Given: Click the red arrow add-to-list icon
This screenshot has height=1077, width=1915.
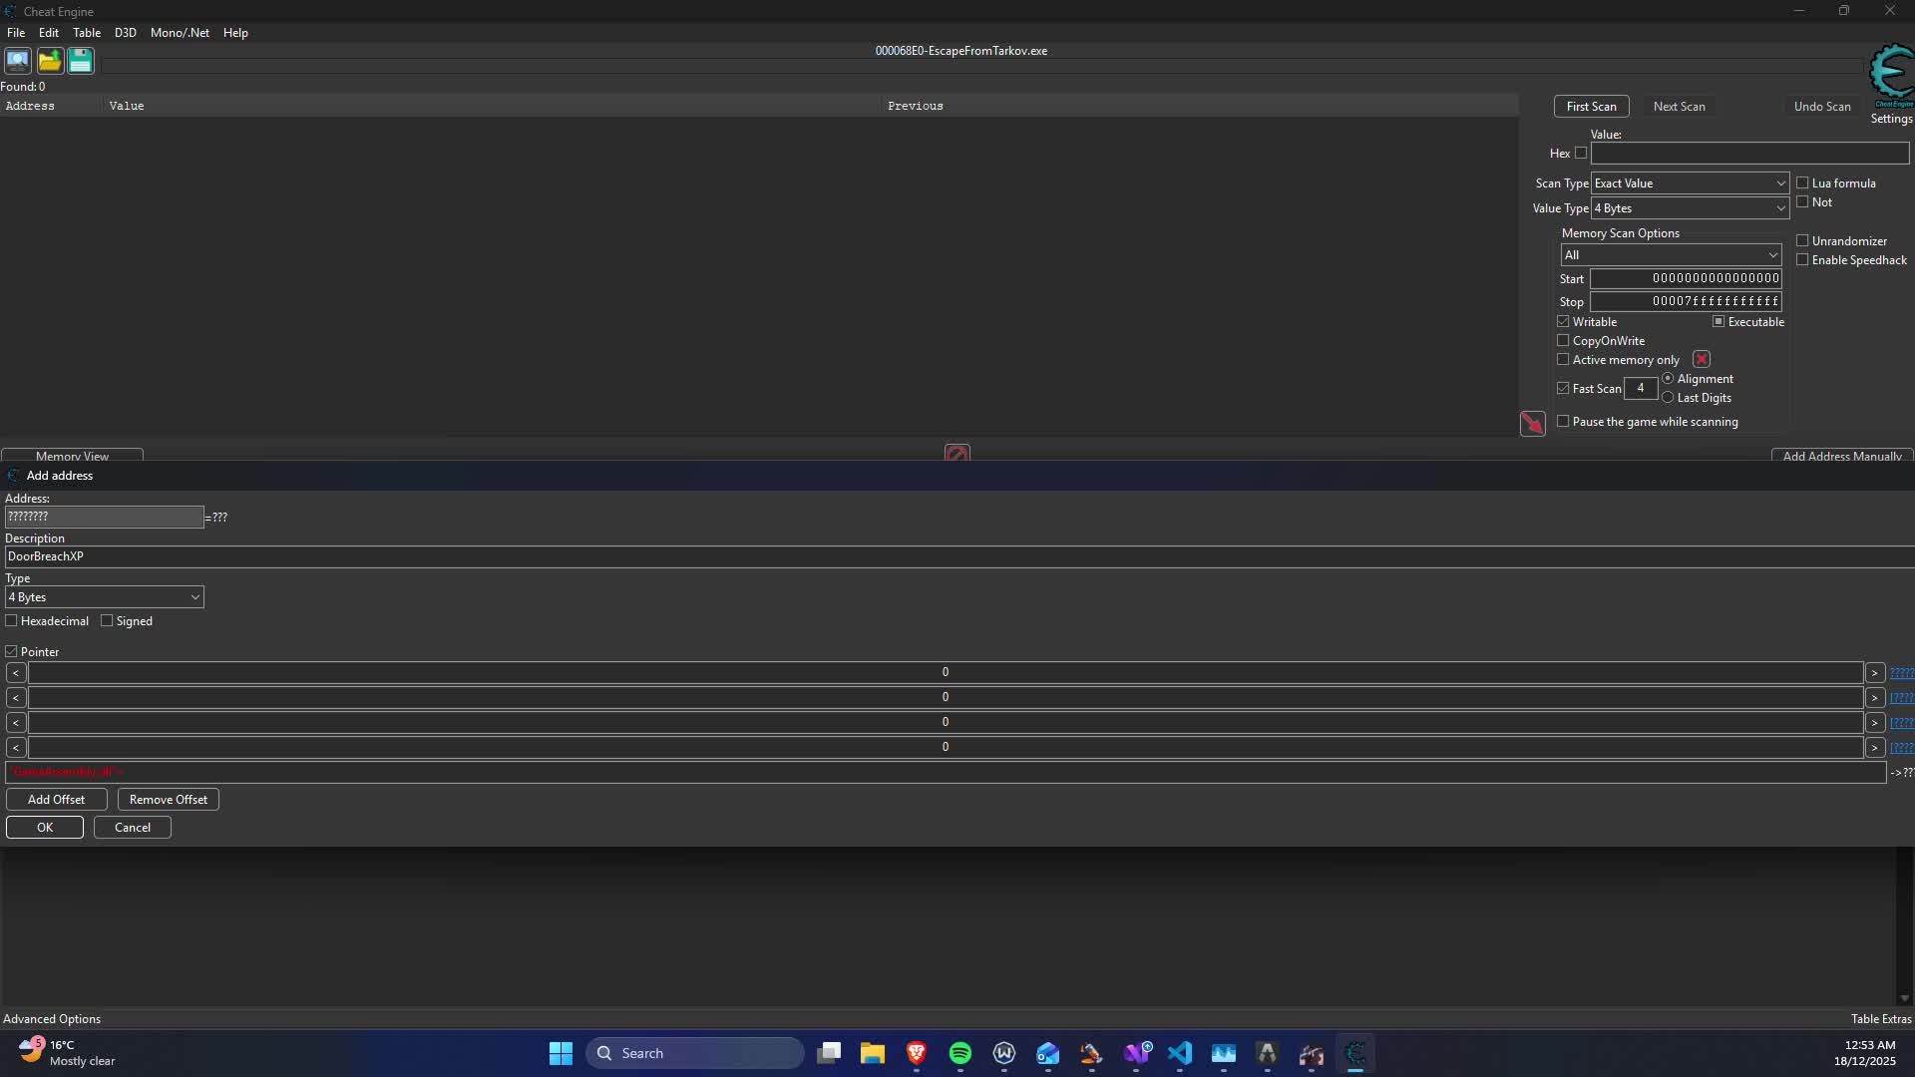Looking at the screenshot, I should pyautogui.click(x=1532, y=424).
